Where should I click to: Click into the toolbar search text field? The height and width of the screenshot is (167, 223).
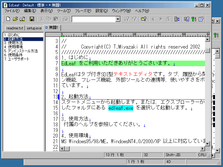(x=94, y=19)
